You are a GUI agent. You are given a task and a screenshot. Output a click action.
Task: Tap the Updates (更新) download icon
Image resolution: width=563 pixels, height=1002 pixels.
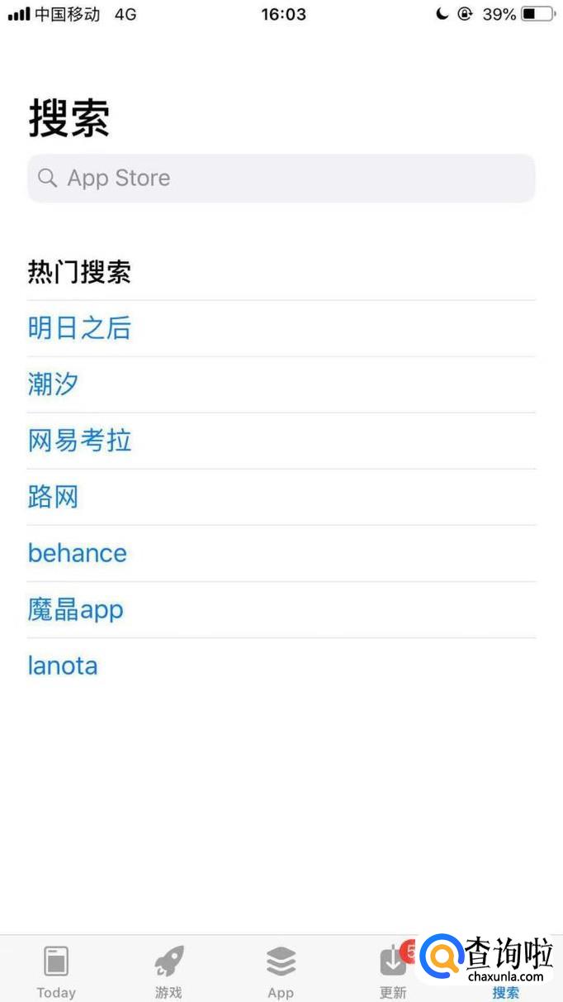[392, 962]
